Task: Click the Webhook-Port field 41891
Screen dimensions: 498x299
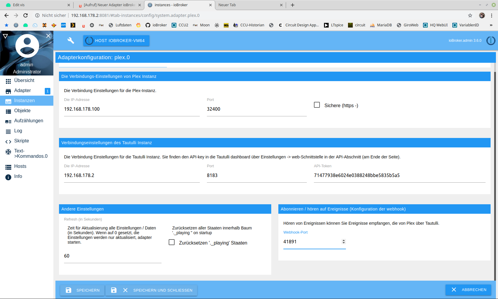Action: coord(315,242)
